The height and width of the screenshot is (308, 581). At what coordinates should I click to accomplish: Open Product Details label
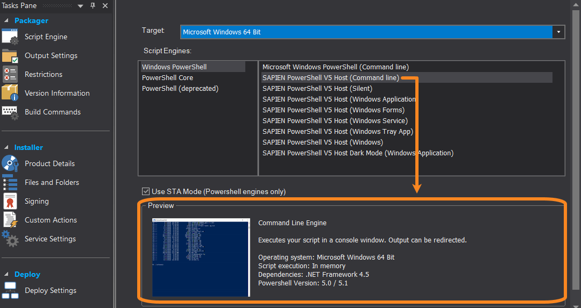coord(49,163)
